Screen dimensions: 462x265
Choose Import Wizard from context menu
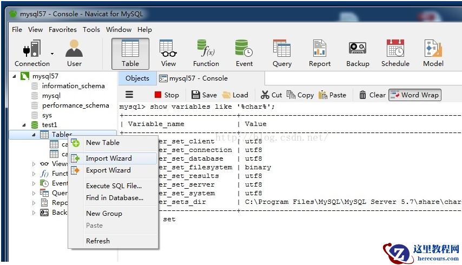pyautogui.click(x=113, y=158)
